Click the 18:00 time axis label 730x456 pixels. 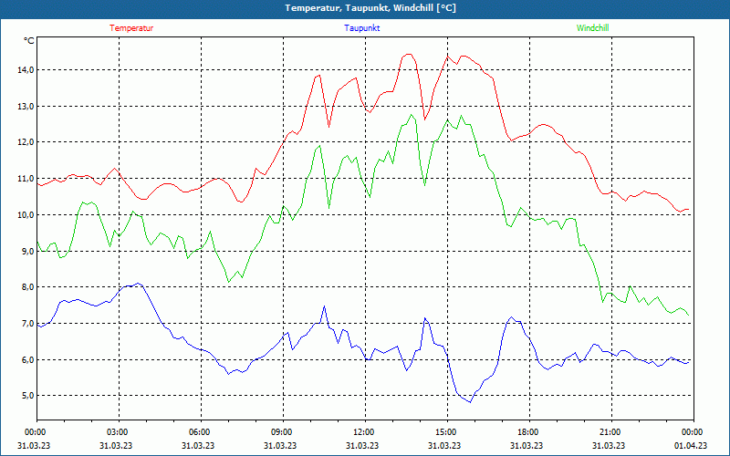tap(529, 431)
